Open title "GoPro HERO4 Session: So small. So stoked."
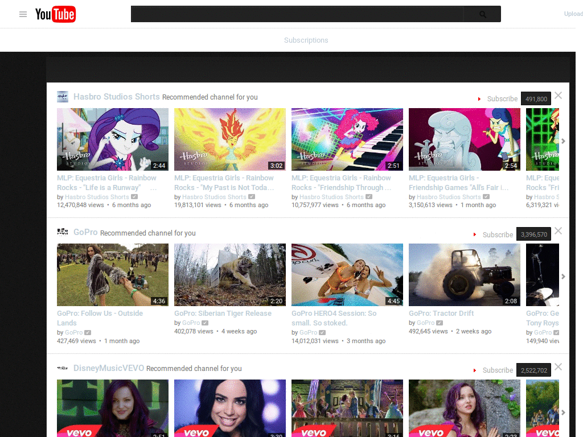583x437 pixels. pos(334,318)
